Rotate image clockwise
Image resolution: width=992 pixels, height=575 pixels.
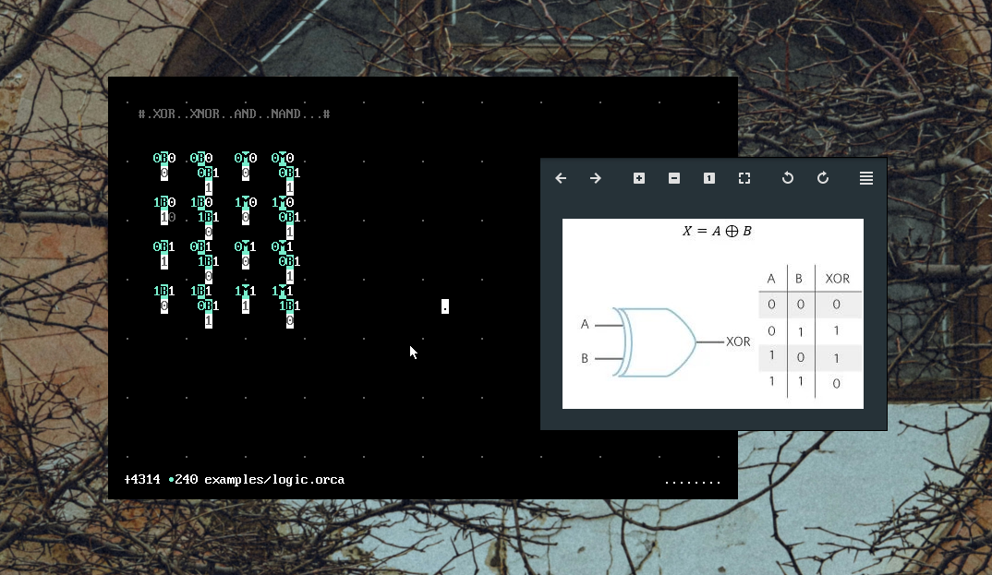point(823,178)
